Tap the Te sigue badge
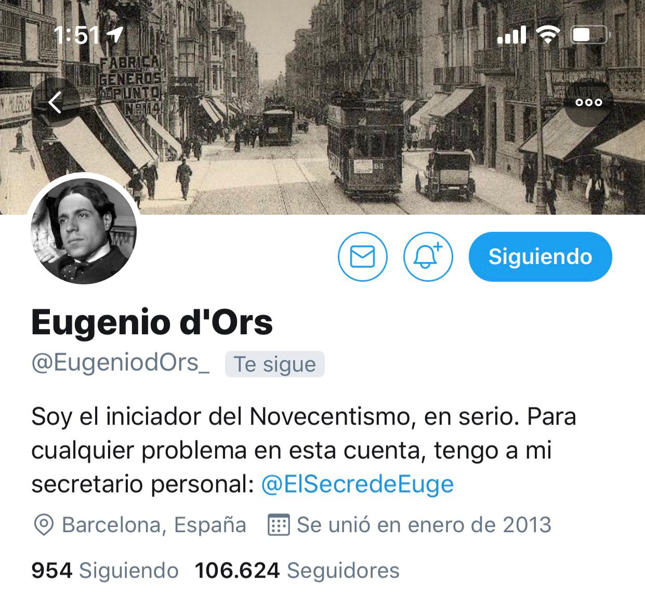Screen dimensions: 645x604 (x=275, y=364)
